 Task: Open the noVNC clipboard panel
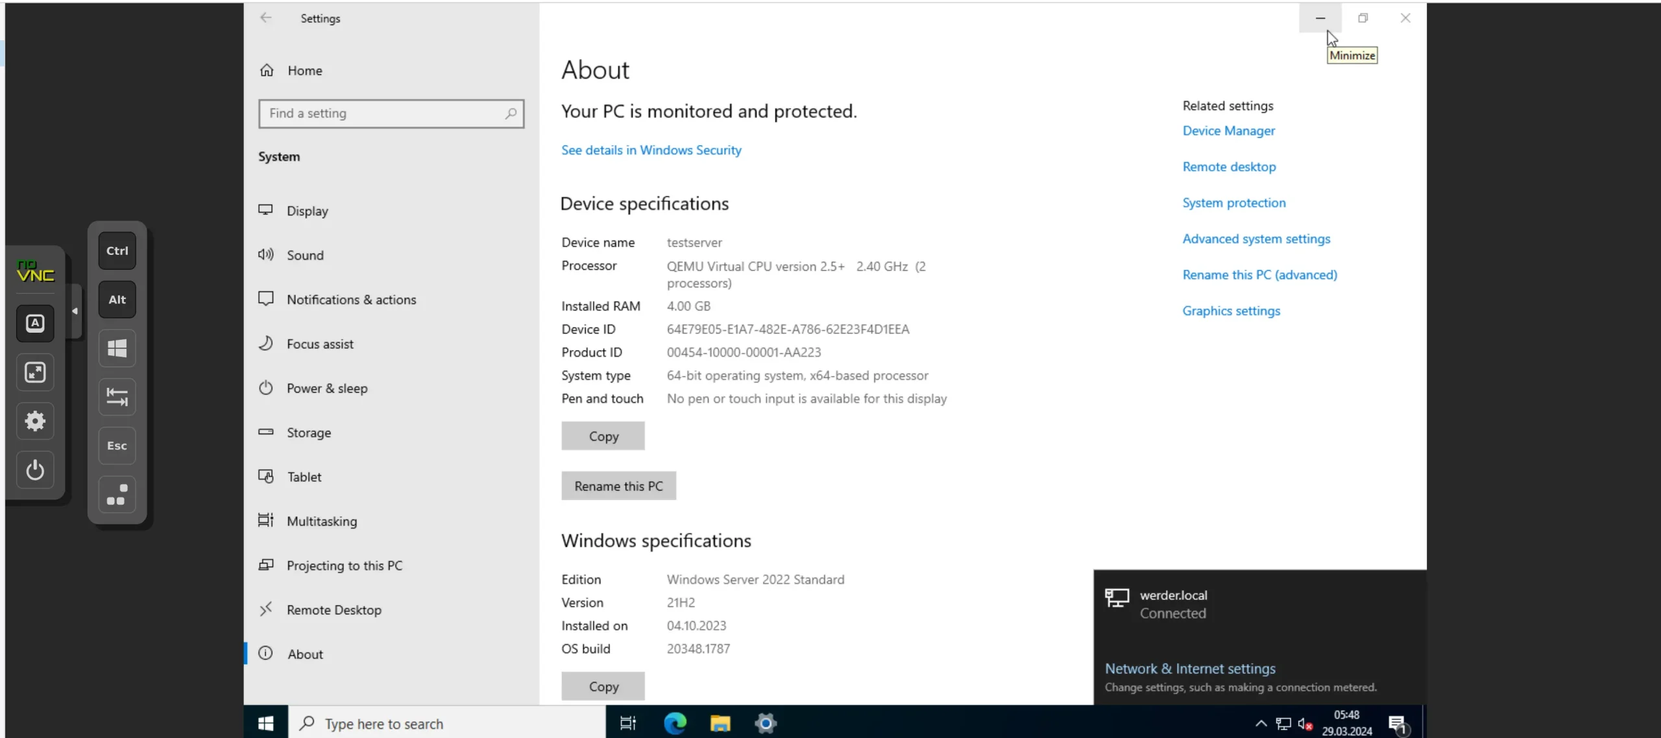35,323
